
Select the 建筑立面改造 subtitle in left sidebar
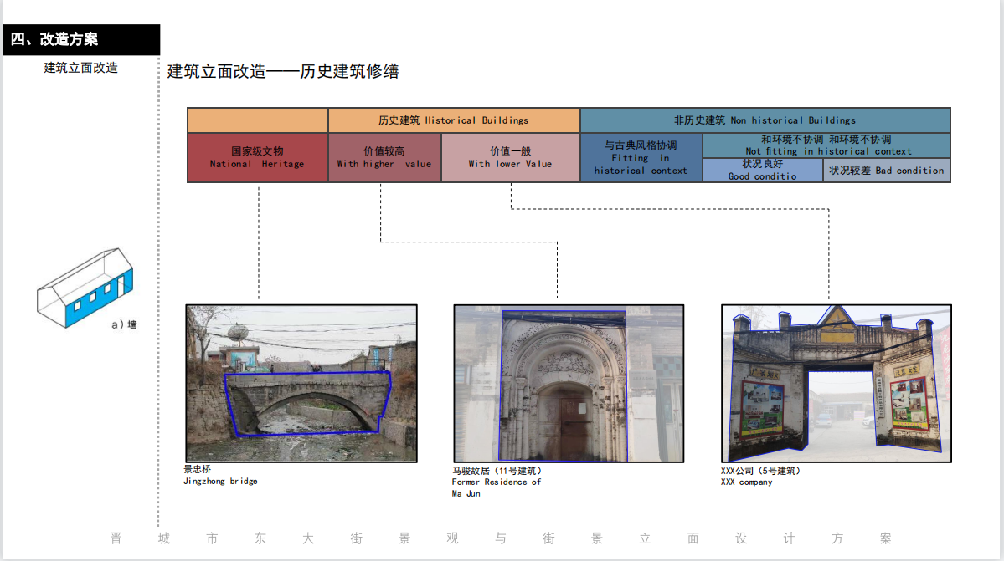[x=80, y=68]
